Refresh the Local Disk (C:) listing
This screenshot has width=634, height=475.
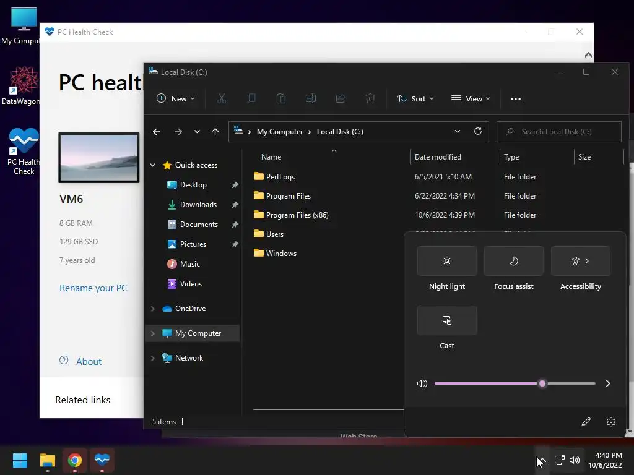(x=477, y=131)
